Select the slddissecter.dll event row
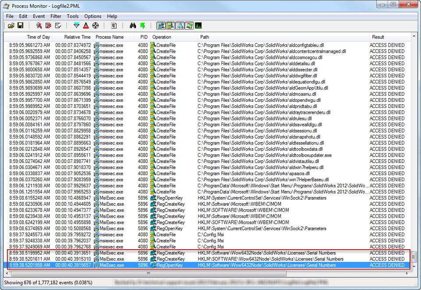This screenshot has width=421, height=290. (x=207, y=70)
